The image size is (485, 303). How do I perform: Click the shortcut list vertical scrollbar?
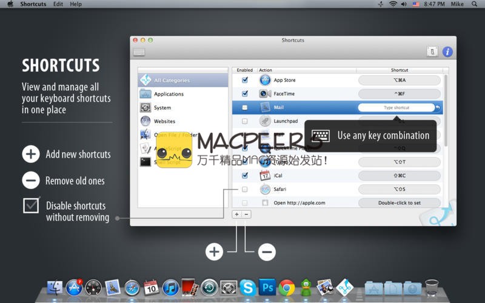[446, 109]
